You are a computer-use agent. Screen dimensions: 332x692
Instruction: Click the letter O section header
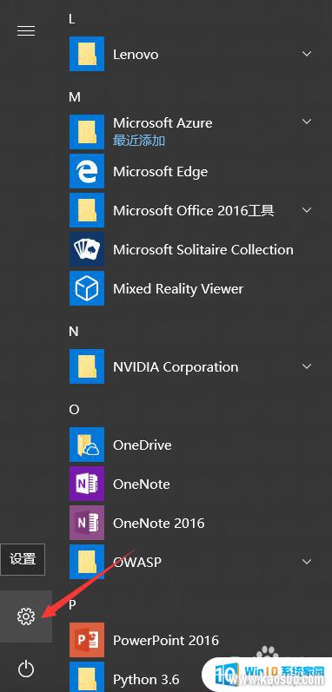(74, 409)
